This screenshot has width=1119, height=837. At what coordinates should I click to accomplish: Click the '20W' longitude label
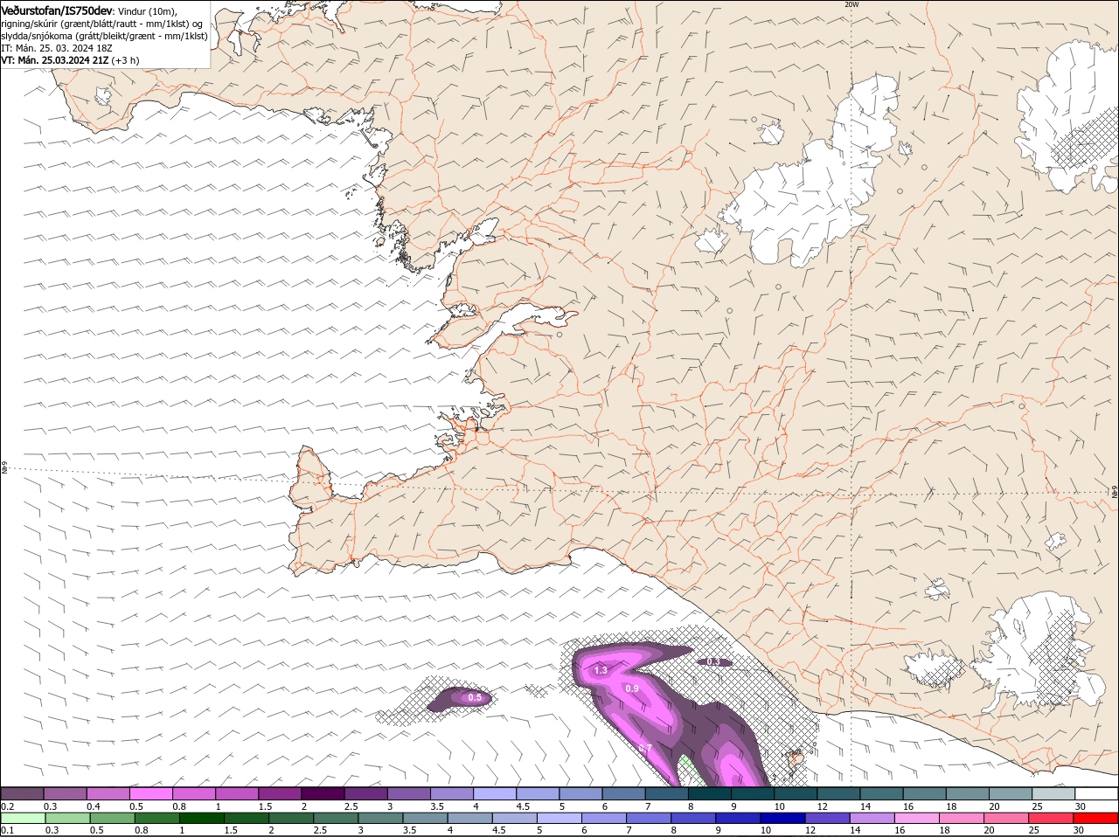[x=851, y=4]
